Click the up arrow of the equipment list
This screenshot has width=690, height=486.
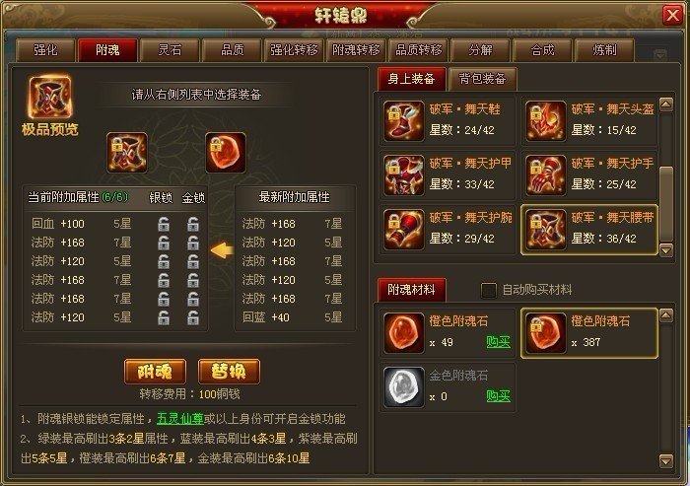[666, 104]
